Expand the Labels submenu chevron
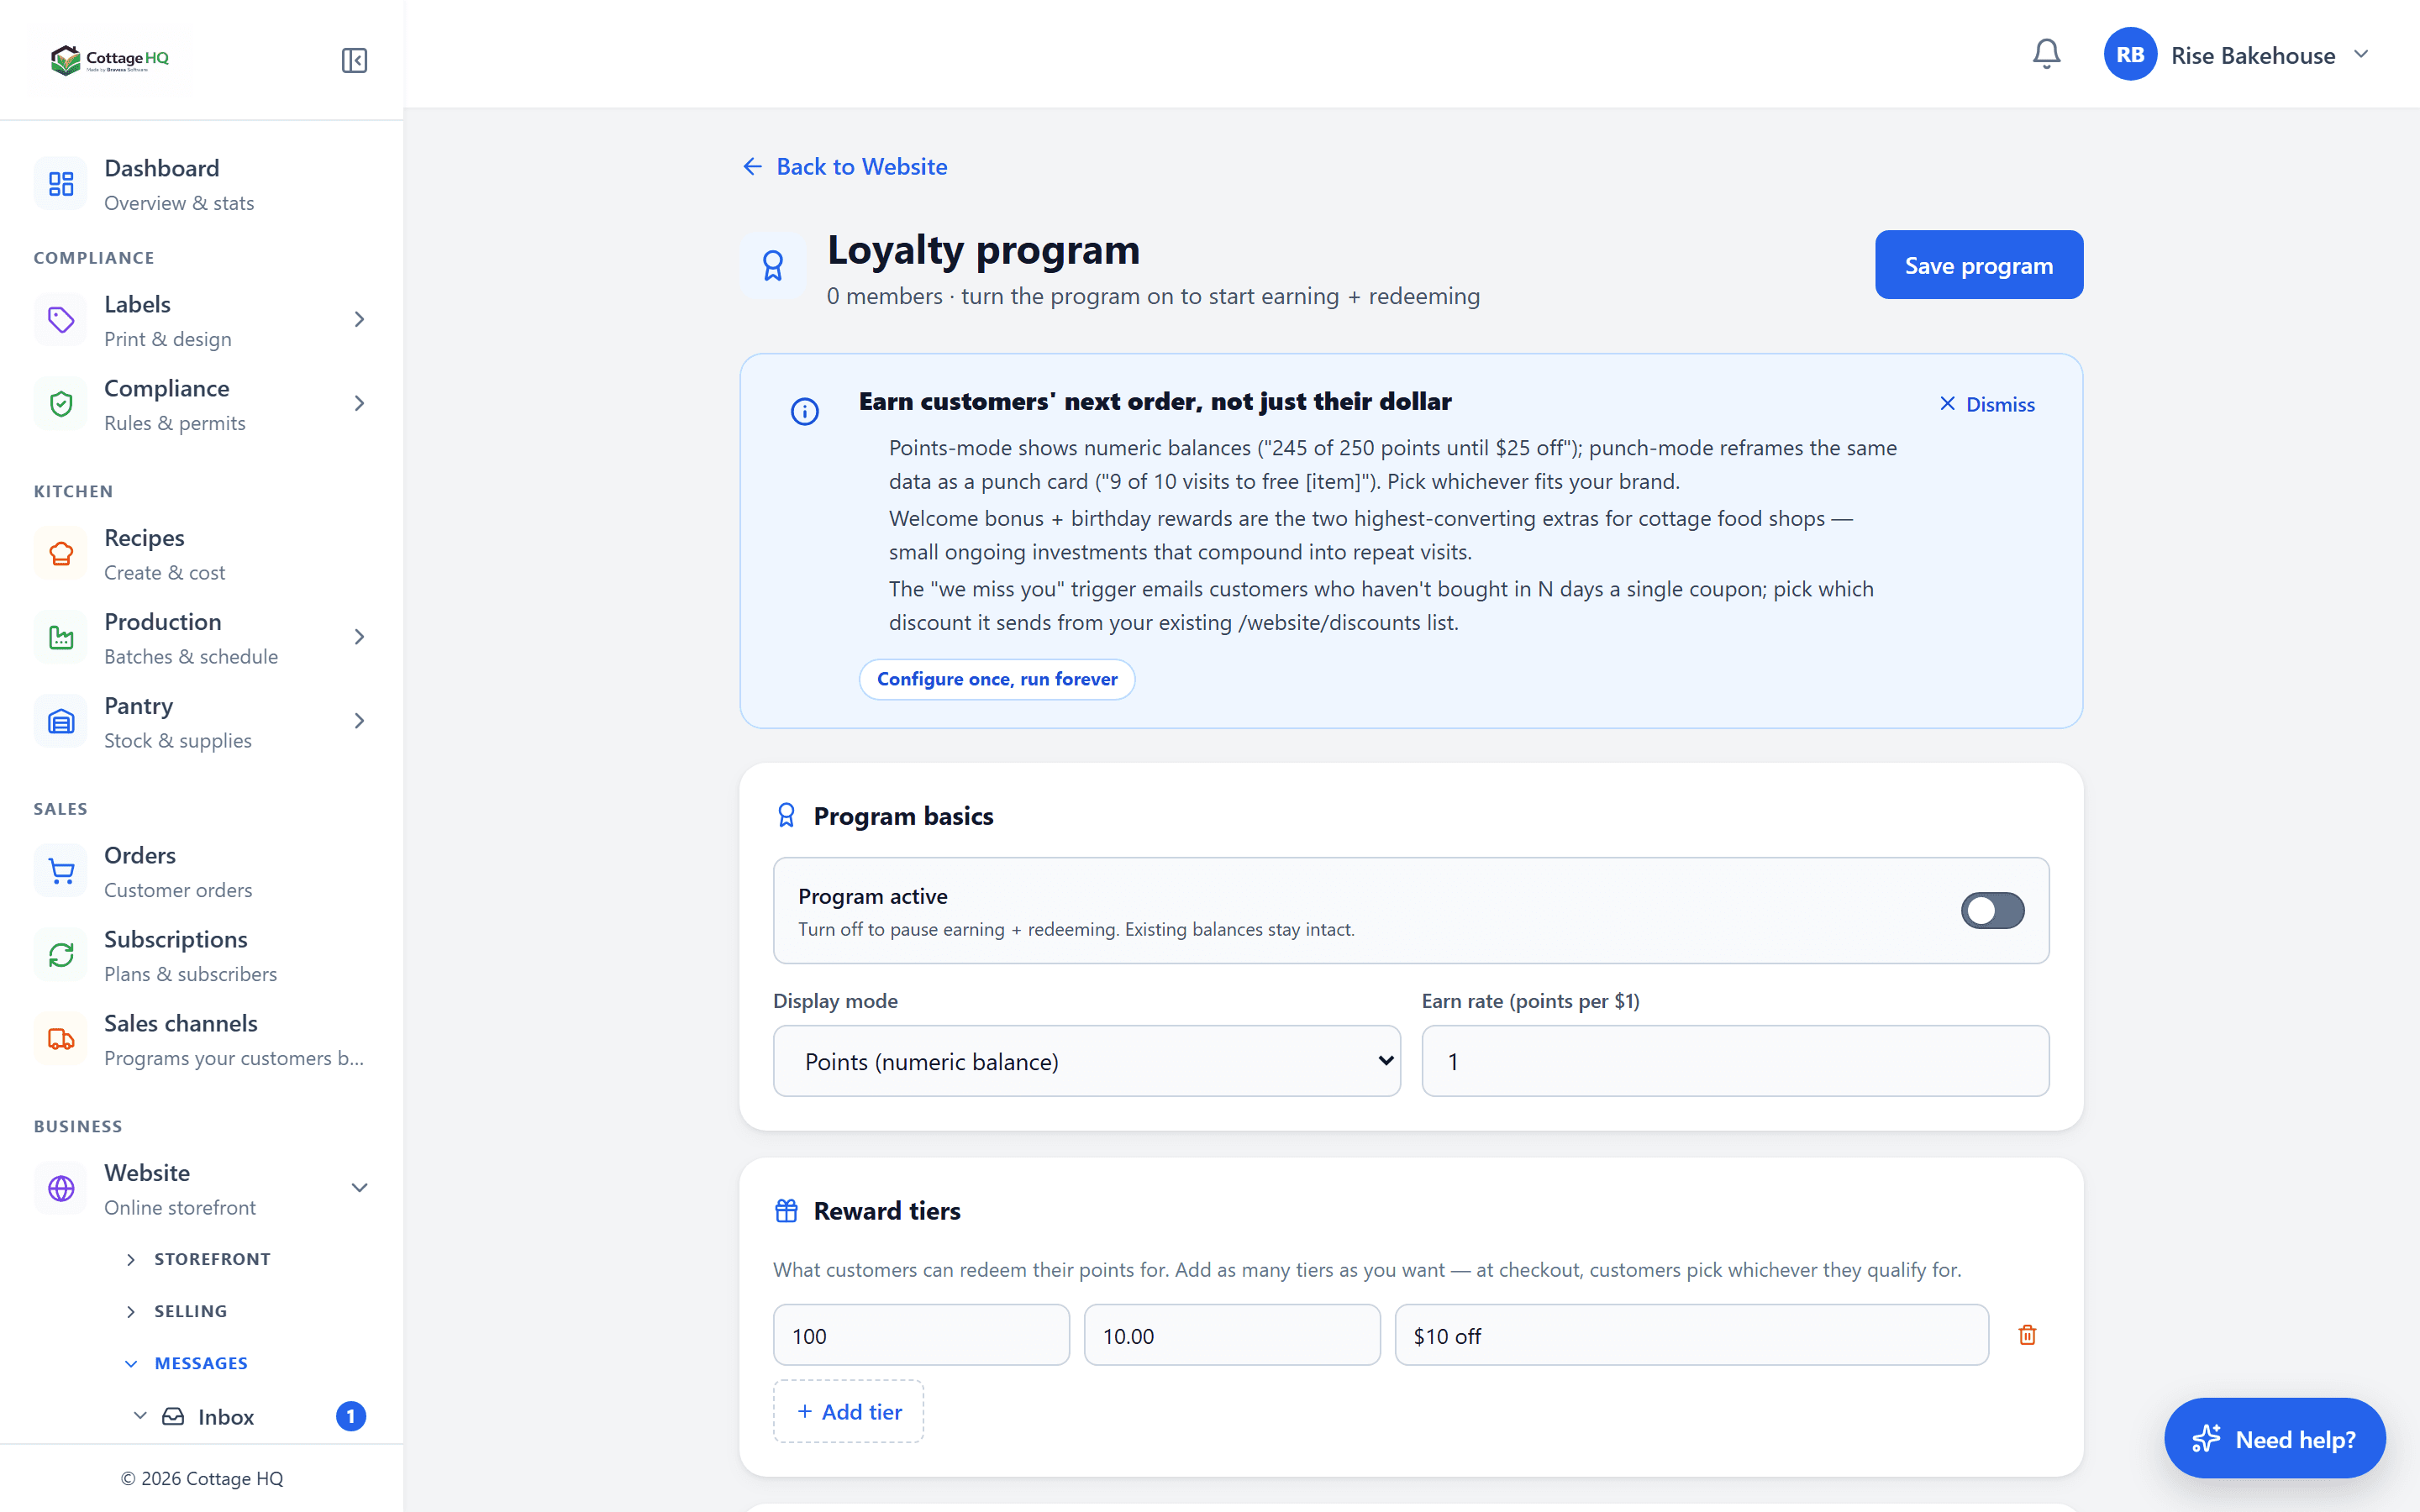The height and width of the screenshot is (1512, 2420). [x=359, y=320]
